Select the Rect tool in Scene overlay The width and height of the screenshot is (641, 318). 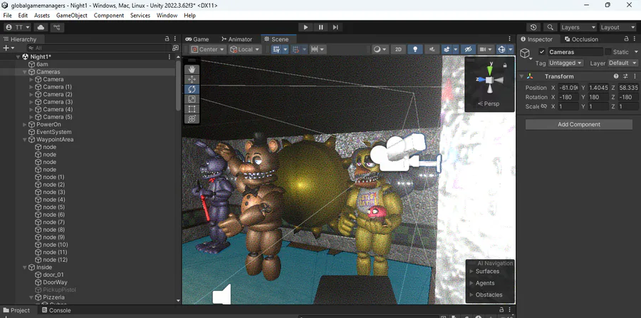[192, 109]
